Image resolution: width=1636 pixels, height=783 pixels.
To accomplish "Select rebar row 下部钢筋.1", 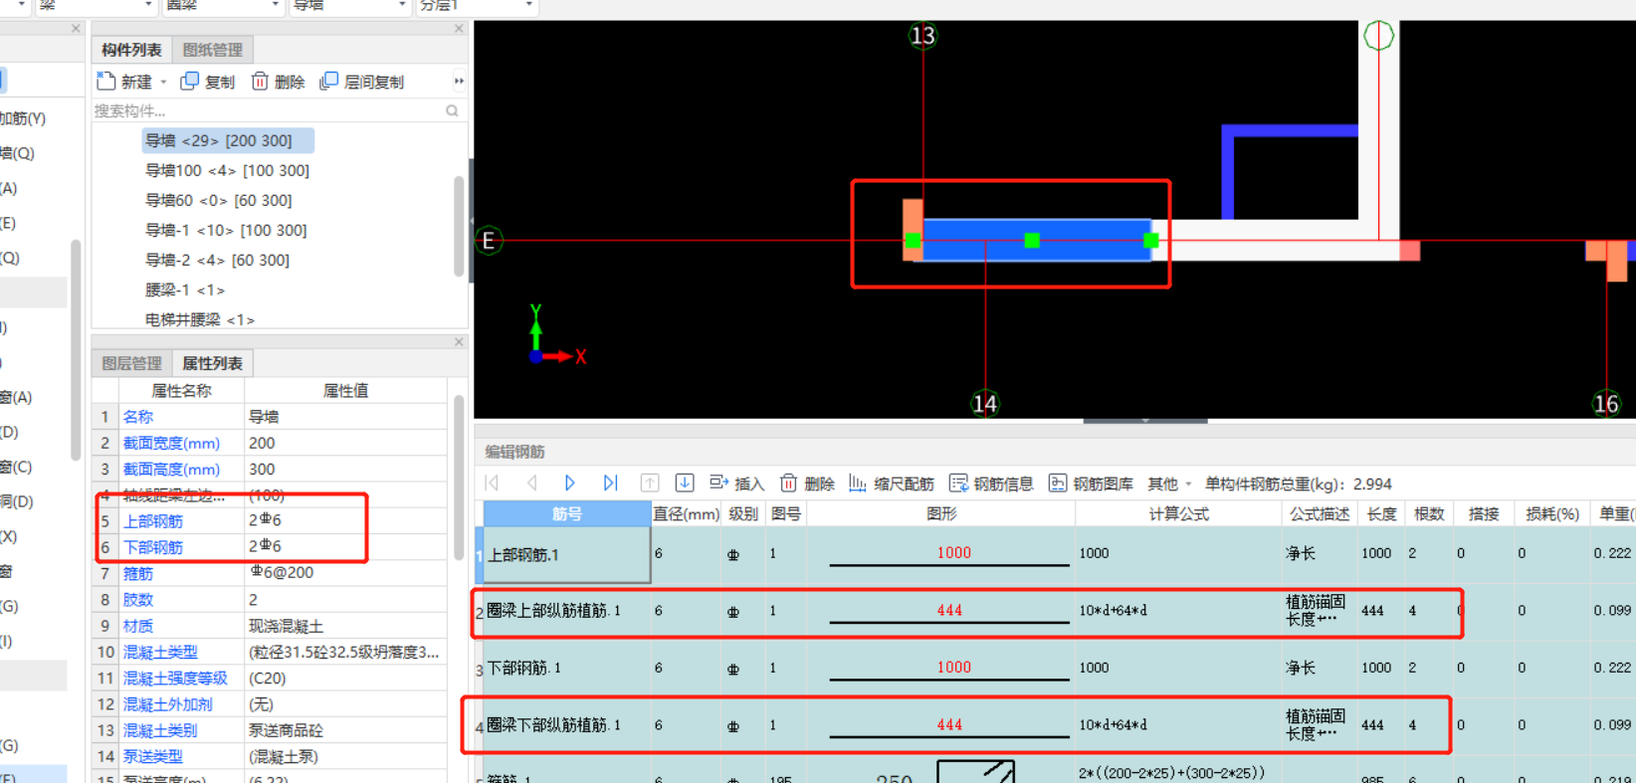I will (x=567, y=668).
